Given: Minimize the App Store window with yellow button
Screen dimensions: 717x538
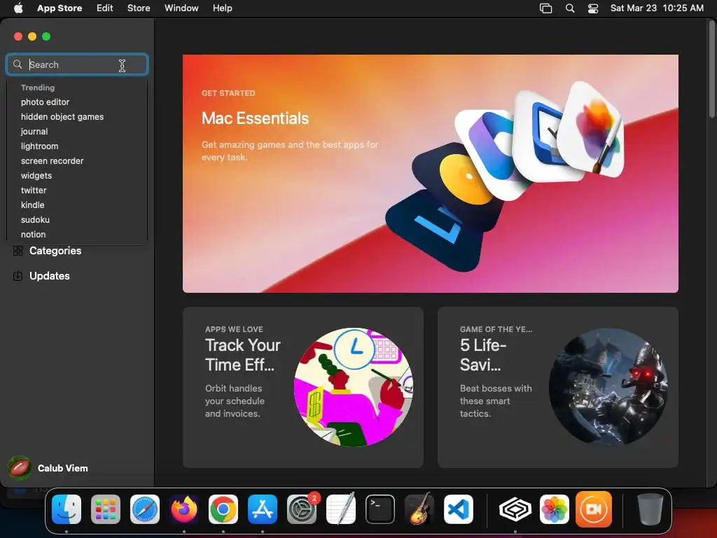Looking at the screenshot, I should (32, 36).
